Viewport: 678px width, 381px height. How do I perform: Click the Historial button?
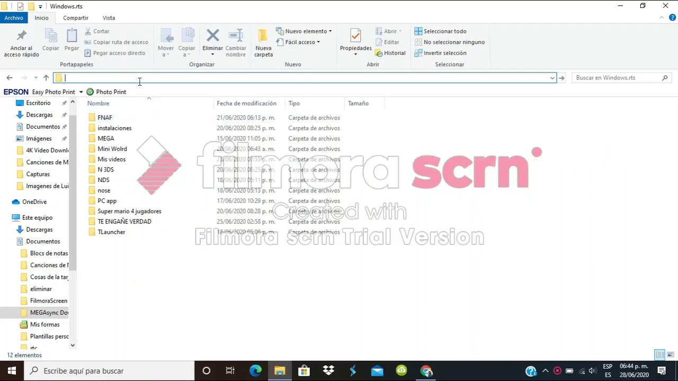[390, 53]
